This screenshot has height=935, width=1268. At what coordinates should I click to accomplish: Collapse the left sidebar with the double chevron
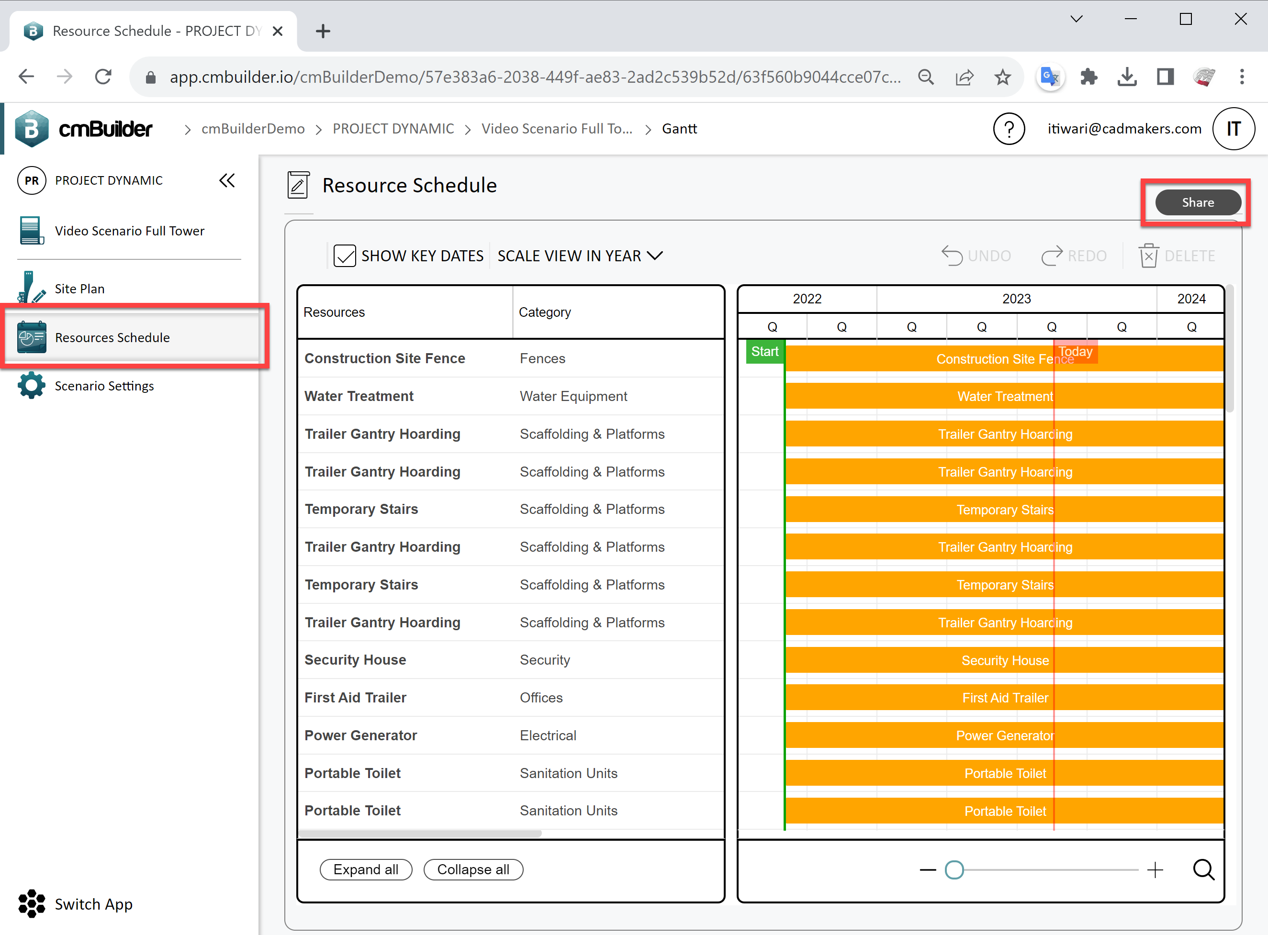(227, 180)
